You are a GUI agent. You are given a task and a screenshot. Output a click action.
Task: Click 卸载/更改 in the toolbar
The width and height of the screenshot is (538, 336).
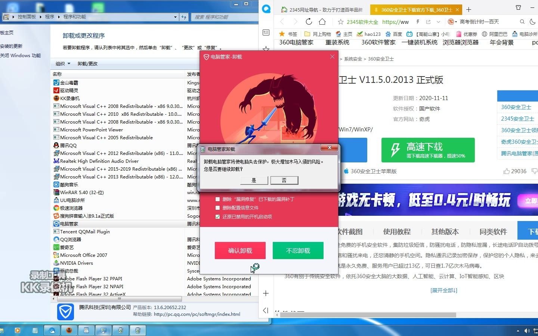[x=87, y=64]
